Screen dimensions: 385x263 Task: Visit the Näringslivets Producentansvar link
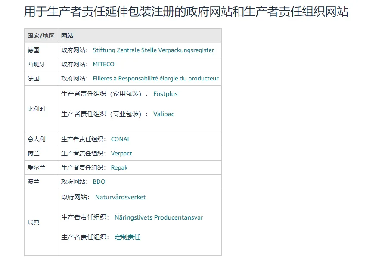pos(158,217)
